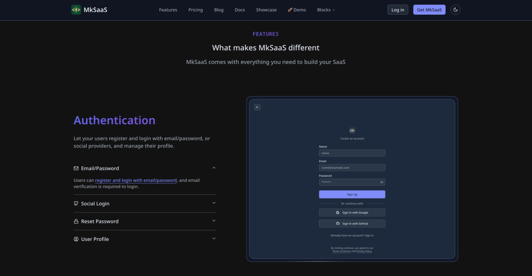Click the Password input field
Screen dimensions: 532x276
click(352, 182)
